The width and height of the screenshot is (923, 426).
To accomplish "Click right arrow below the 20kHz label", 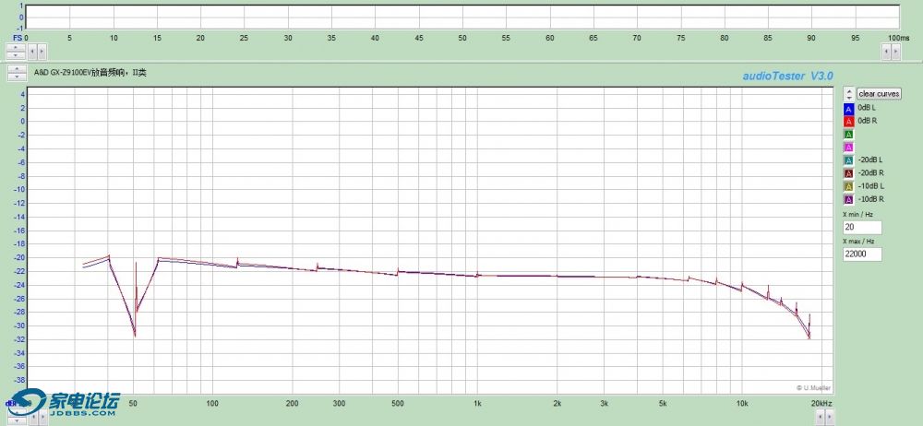I will click(x=830, y=417).
